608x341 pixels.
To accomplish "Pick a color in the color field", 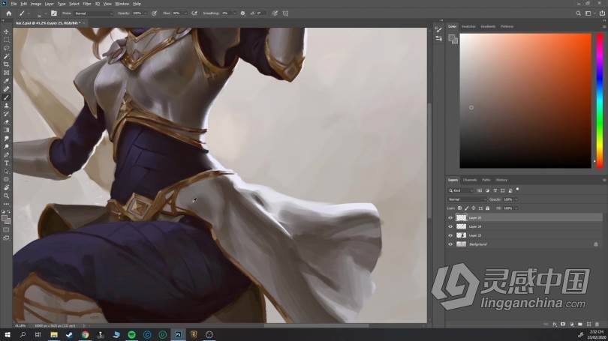I will [525, 100].
